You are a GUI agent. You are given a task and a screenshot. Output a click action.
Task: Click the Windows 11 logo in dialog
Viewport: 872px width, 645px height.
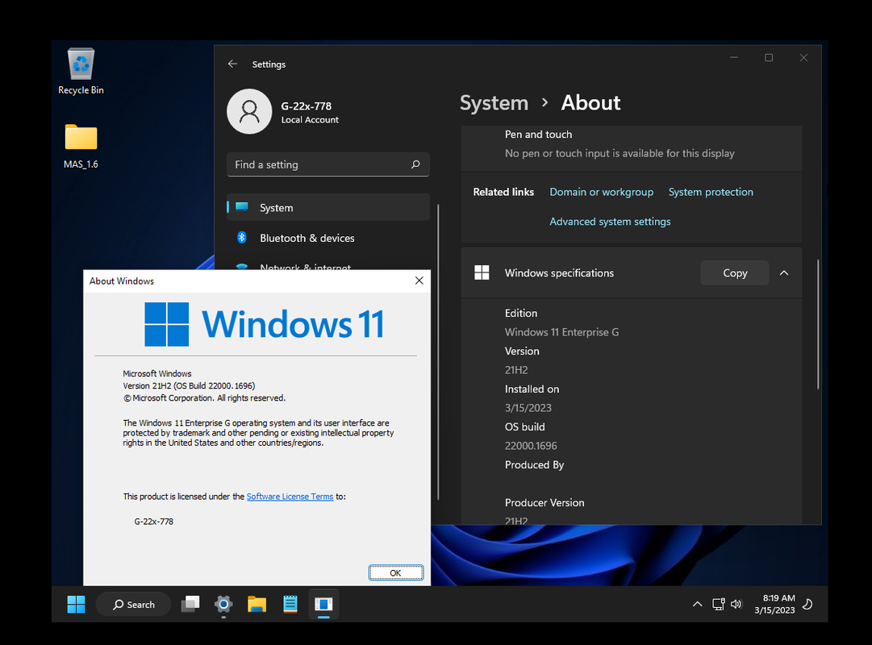click(x=264, y=324)
